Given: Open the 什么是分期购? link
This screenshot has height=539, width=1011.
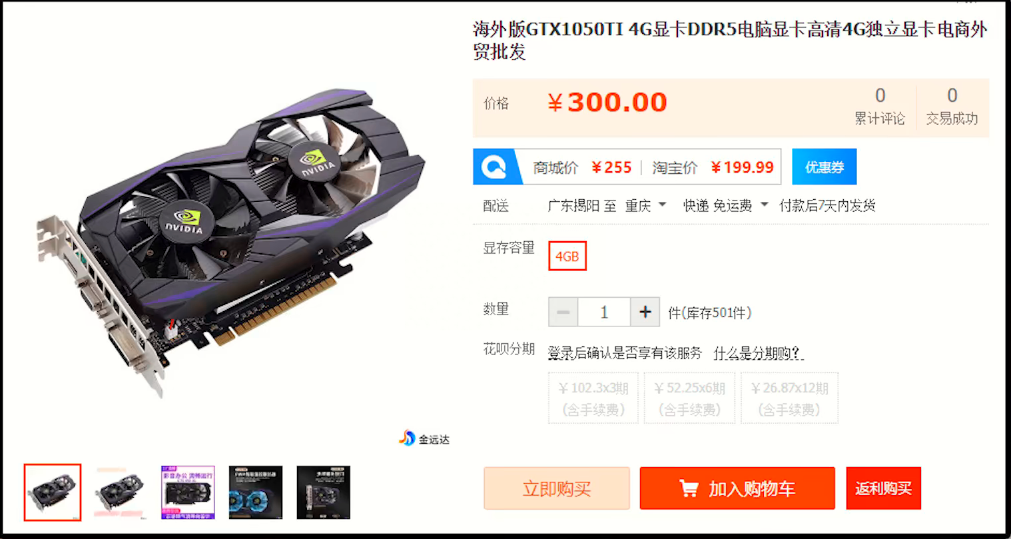Looking at the screenshot, I should (x=758, y=353).
